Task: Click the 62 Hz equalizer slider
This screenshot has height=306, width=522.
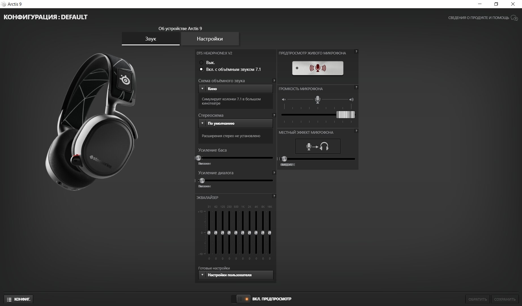Action: coord(216,233)
